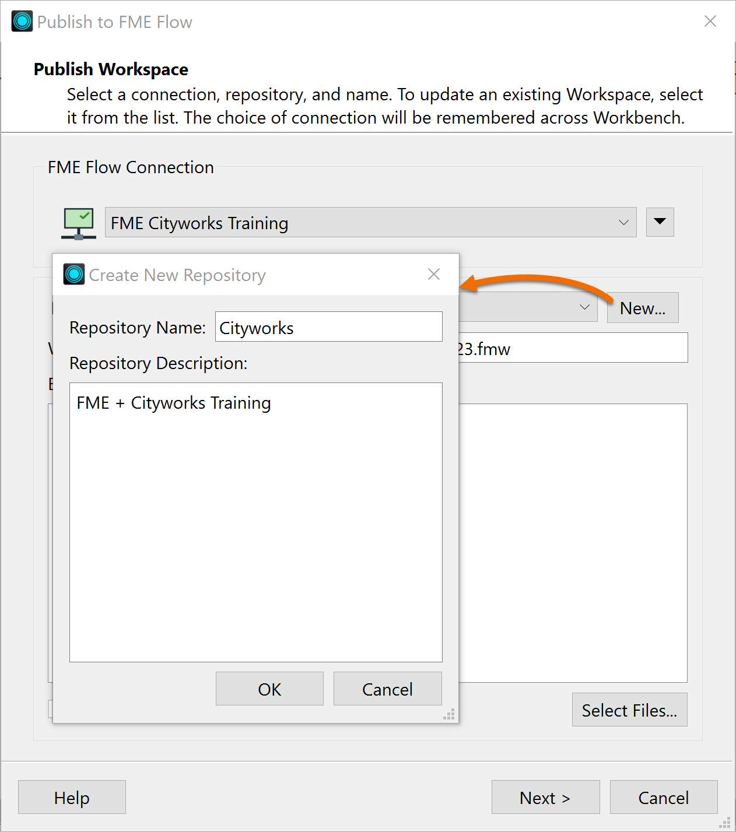Select the FME Cityworks Training connection entry
Screen dimensions: 736x832
pos(198,222)
